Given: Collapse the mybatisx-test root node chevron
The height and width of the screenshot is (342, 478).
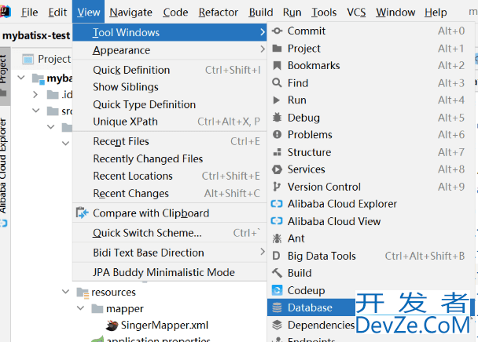Looking at the screenshot, I should tap(21, 78).
